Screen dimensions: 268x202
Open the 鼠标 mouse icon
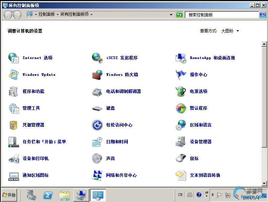181,158
